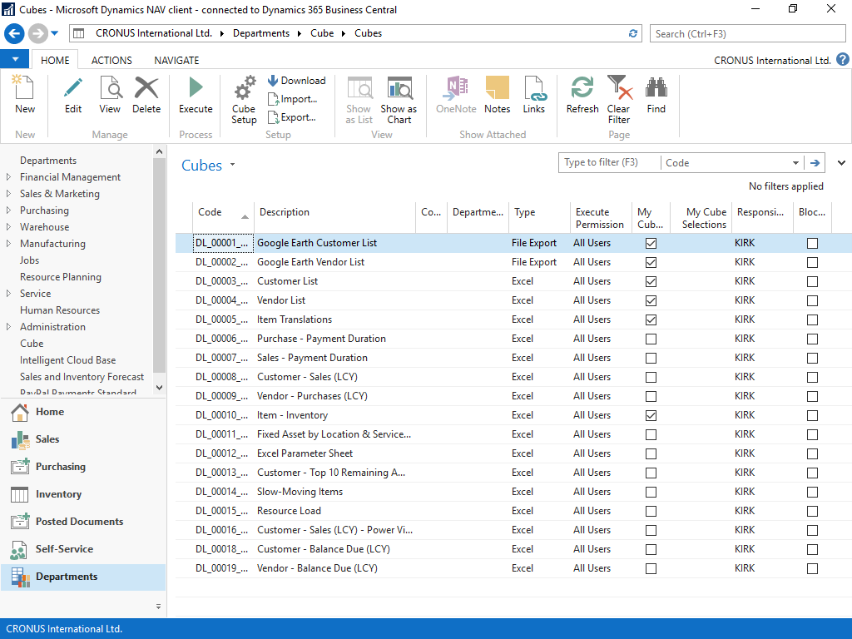Expand the Purchasing tree node
Image resolution: width=852 pixels, height=639 pixels.
point(8,210)
